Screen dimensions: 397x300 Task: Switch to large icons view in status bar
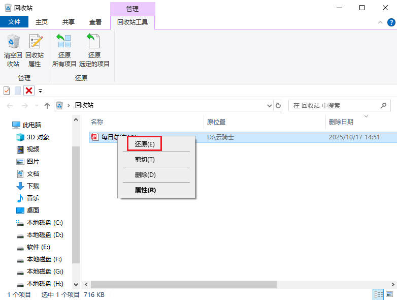point(389,294)
